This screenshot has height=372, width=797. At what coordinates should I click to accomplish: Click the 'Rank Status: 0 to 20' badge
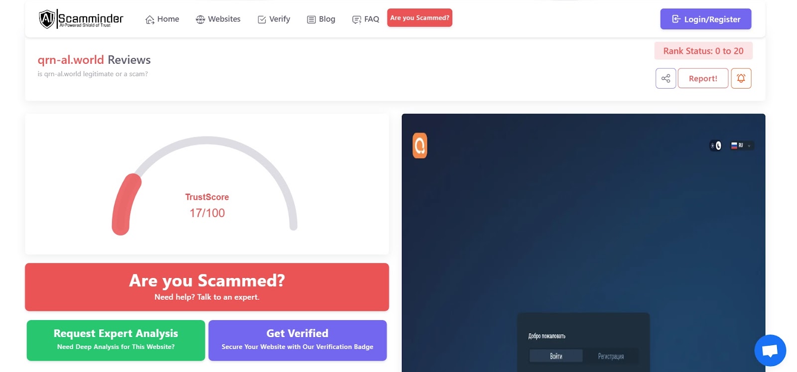[x=703, y=51]
